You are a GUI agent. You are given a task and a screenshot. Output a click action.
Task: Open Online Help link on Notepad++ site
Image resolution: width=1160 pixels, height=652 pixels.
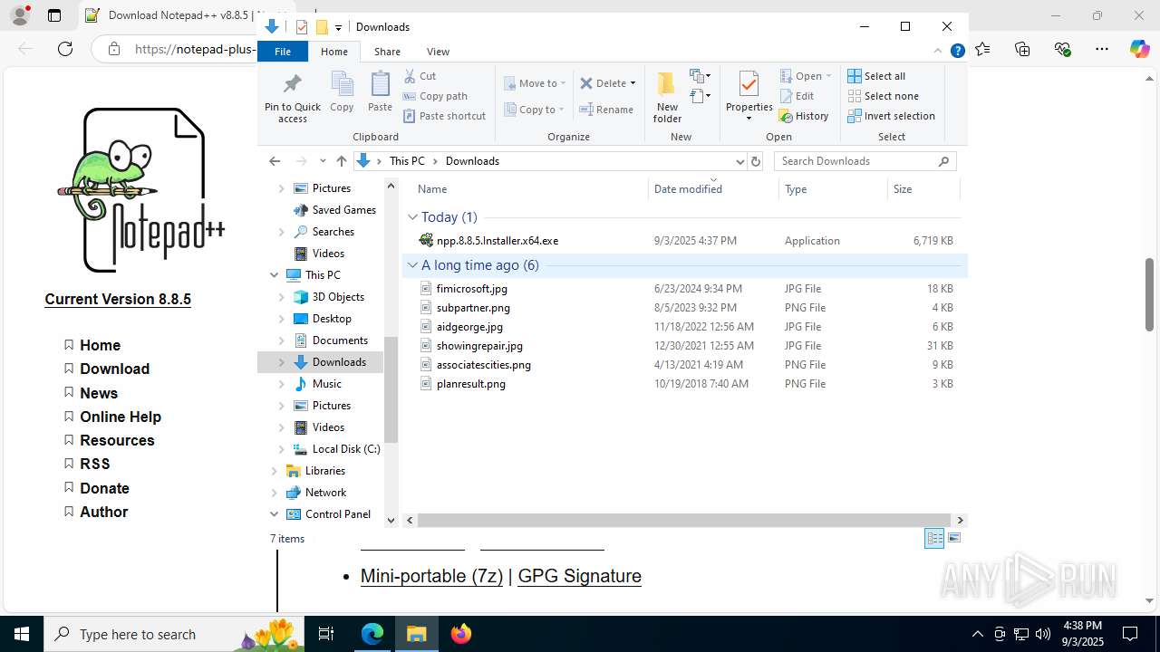tap(121, 417)
